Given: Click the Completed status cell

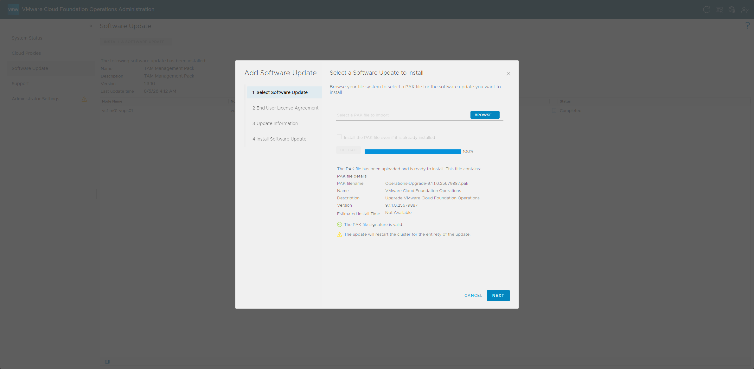Looking at the screenshot, I should pyautogui.click(x=570, y=110).
